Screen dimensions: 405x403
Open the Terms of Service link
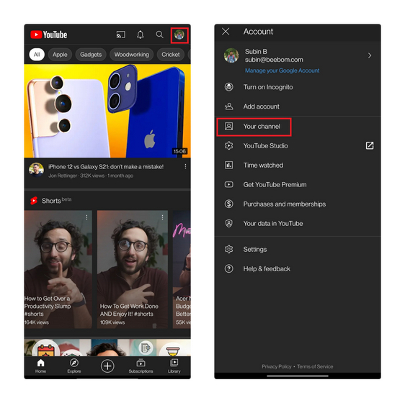(x=315, y=366)
